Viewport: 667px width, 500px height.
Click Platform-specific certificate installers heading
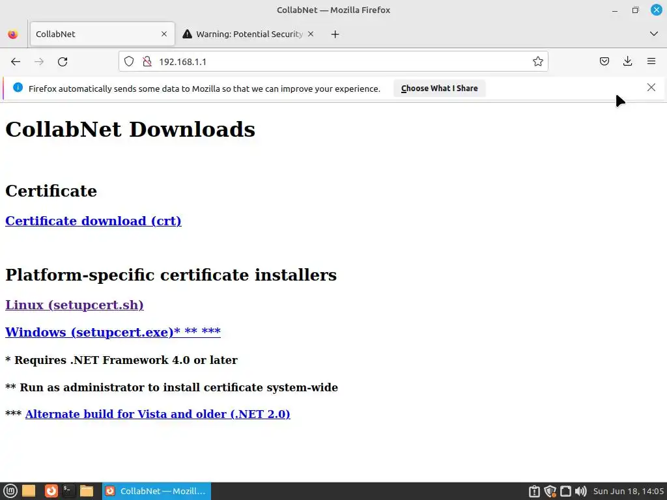point(171,275)
